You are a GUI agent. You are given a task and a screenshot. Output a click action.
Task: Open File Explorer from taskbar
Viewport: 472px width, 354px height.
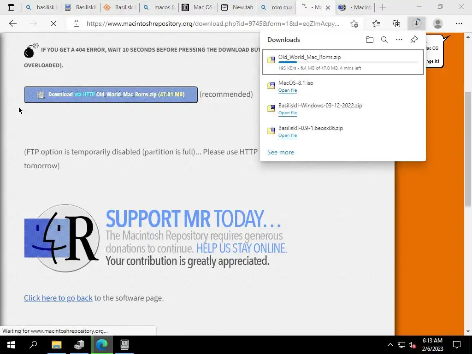tap(56, 345)
